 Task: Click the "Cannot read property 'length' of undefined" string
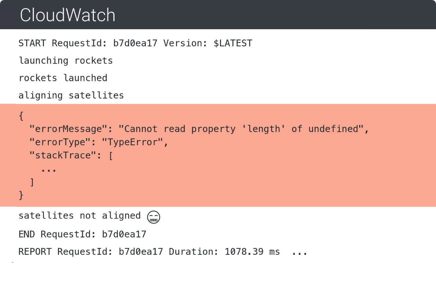pyautogui.click(x=241, y=129)
